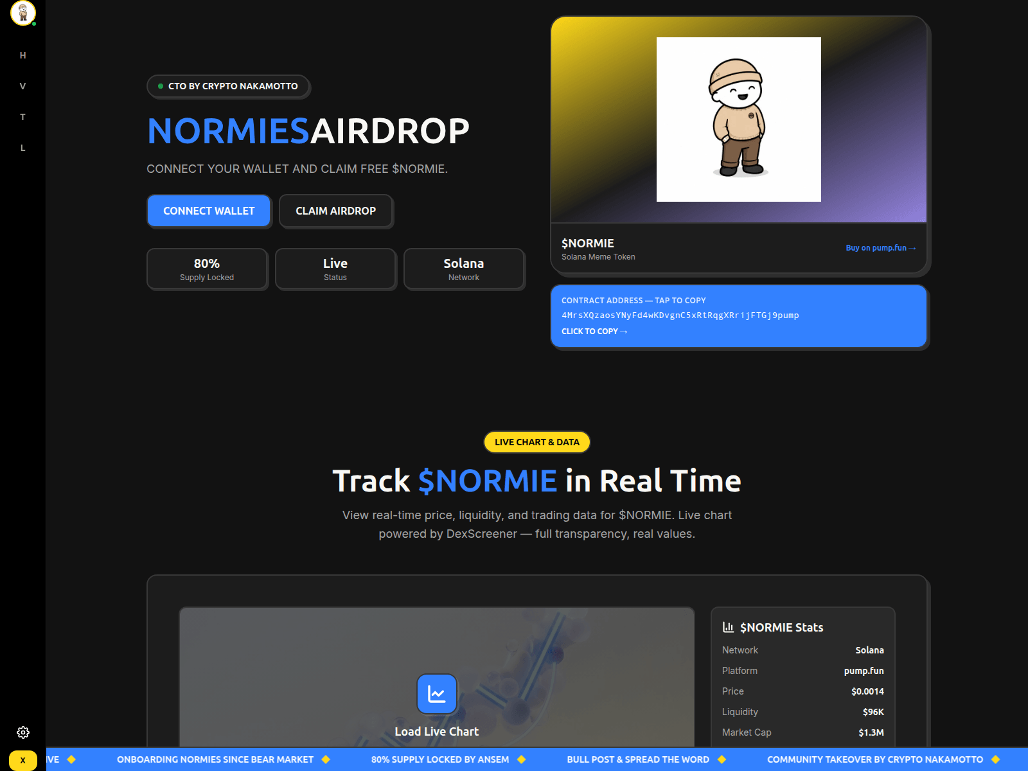This screenshot has width=1028, height=771.
Task: Open the H sidebar nav item
Action: [x=22, y=55]
